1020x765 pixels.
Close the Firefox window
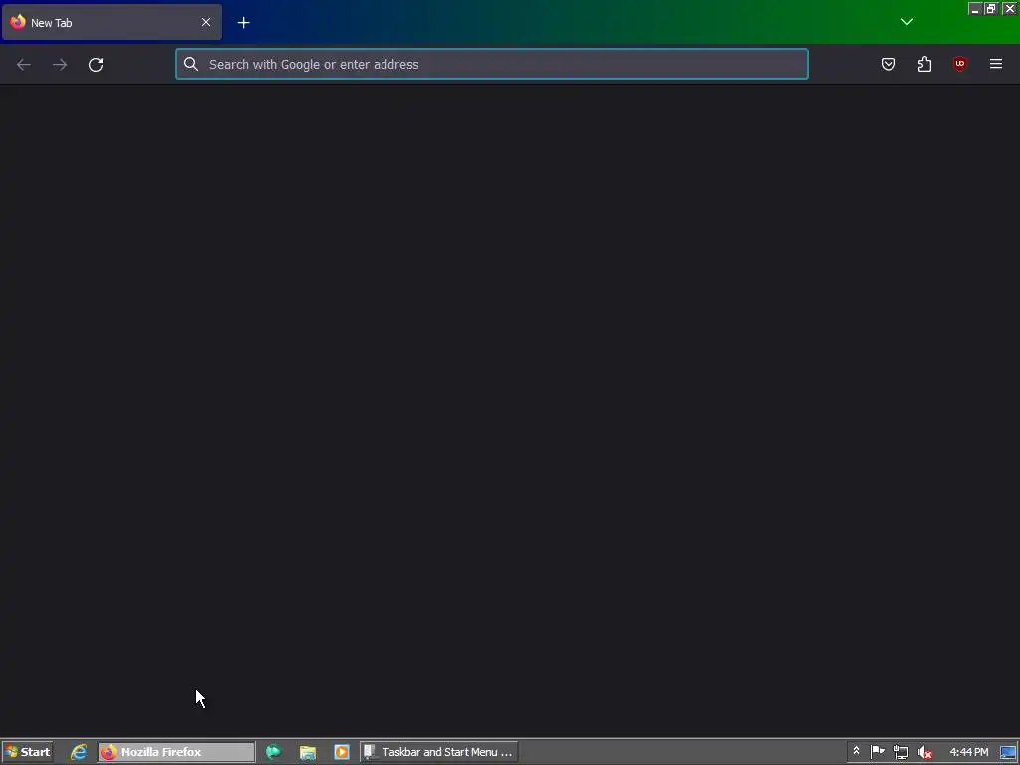[x=1010, y=8]
